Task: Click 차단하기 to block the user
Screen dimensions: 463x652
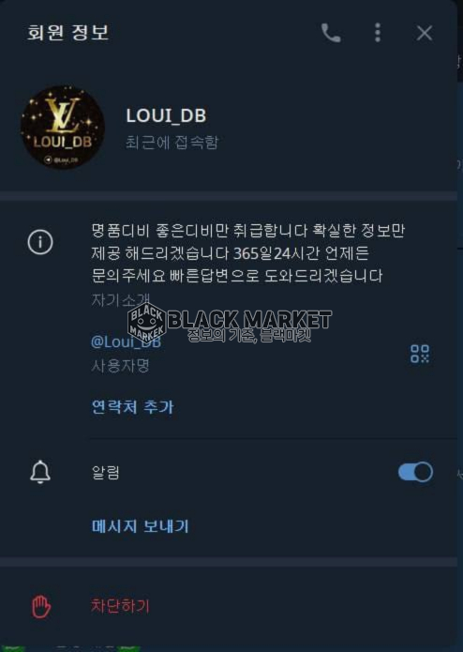Action: pyautogui.click(x=120, y=606)
